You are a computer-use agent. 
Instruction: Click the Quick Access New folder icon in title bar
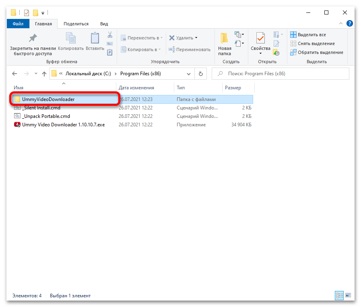click(35, 12)
